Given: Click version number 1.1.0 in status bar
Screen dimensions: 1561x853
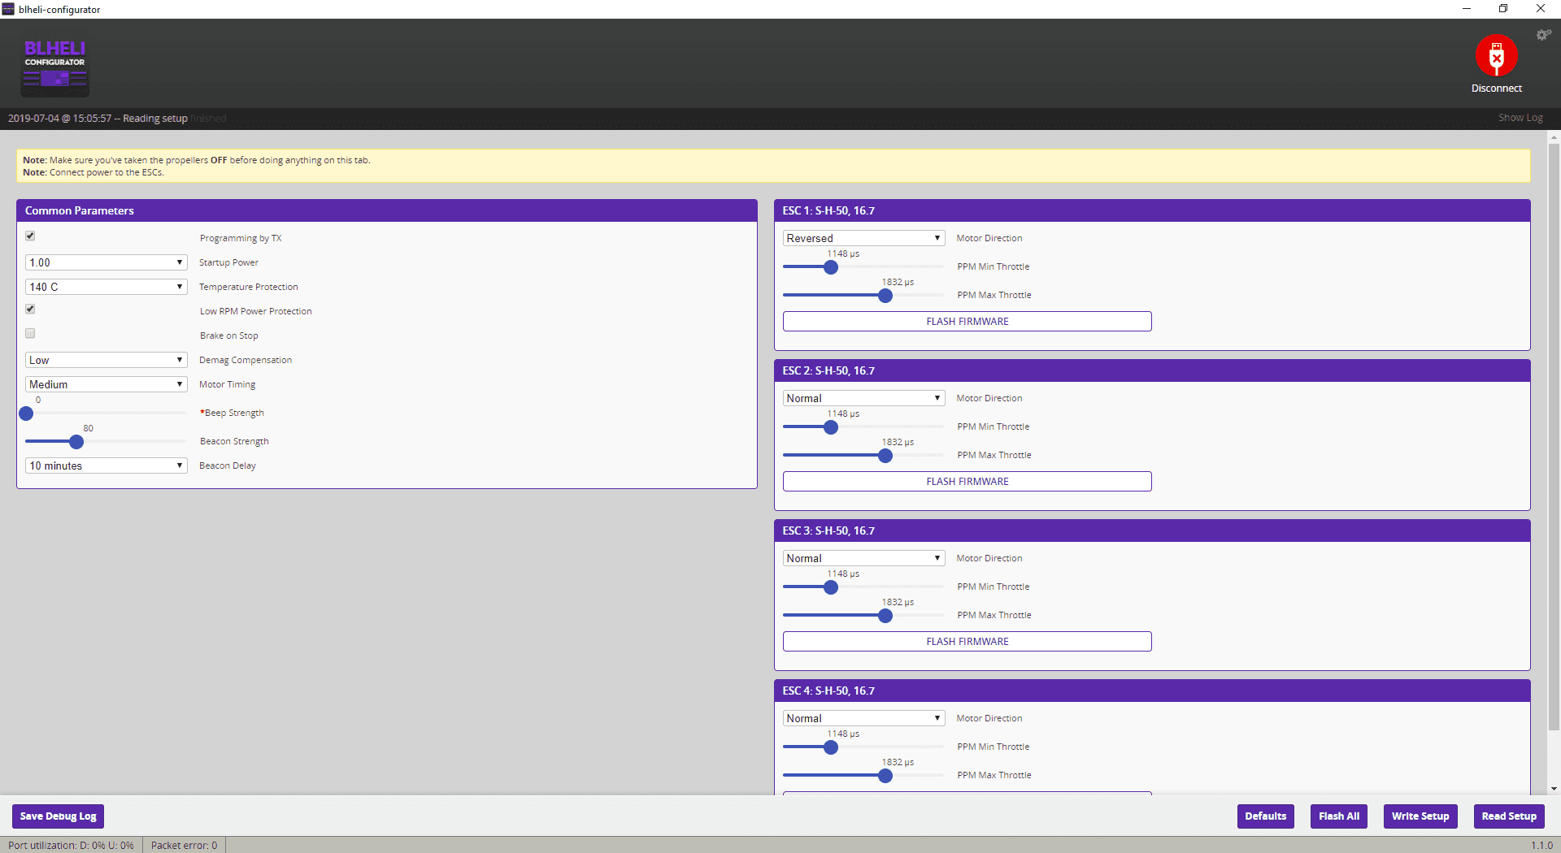Looking at the screenshot, I should click(x=1541, y=845).
